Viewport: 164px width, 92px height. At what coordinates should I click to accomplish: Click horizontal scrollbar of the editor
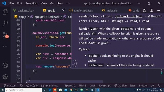click(64, 82)
